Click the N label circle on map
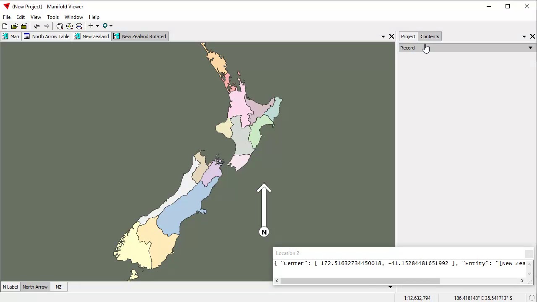The height and width of the screenshot is (302, 537). pyautogui.click(x=264, y=232)
